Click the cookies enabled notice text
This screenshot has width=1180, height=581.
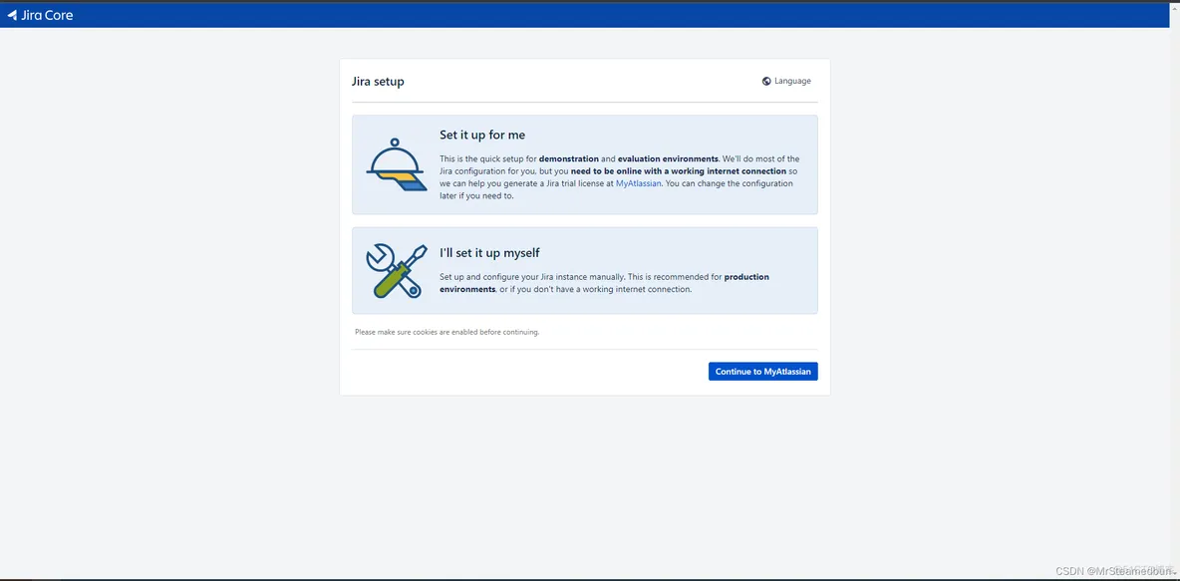(x=447, y=332)
